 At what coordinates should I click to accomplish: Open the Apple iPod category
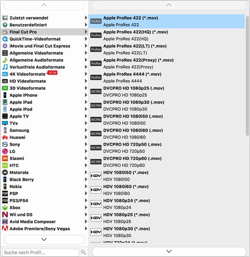[44, 109]
